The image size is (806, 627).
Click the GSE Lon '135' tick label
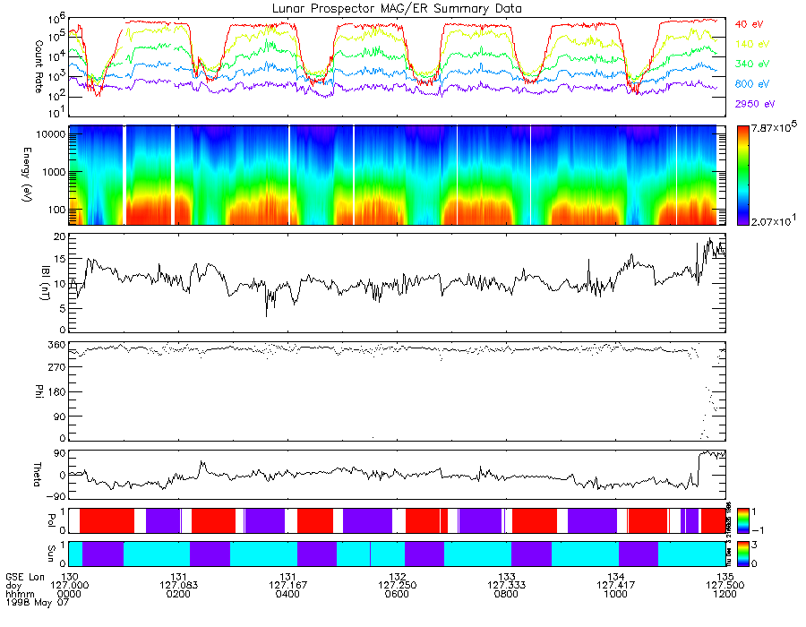(x=725, y=577)
